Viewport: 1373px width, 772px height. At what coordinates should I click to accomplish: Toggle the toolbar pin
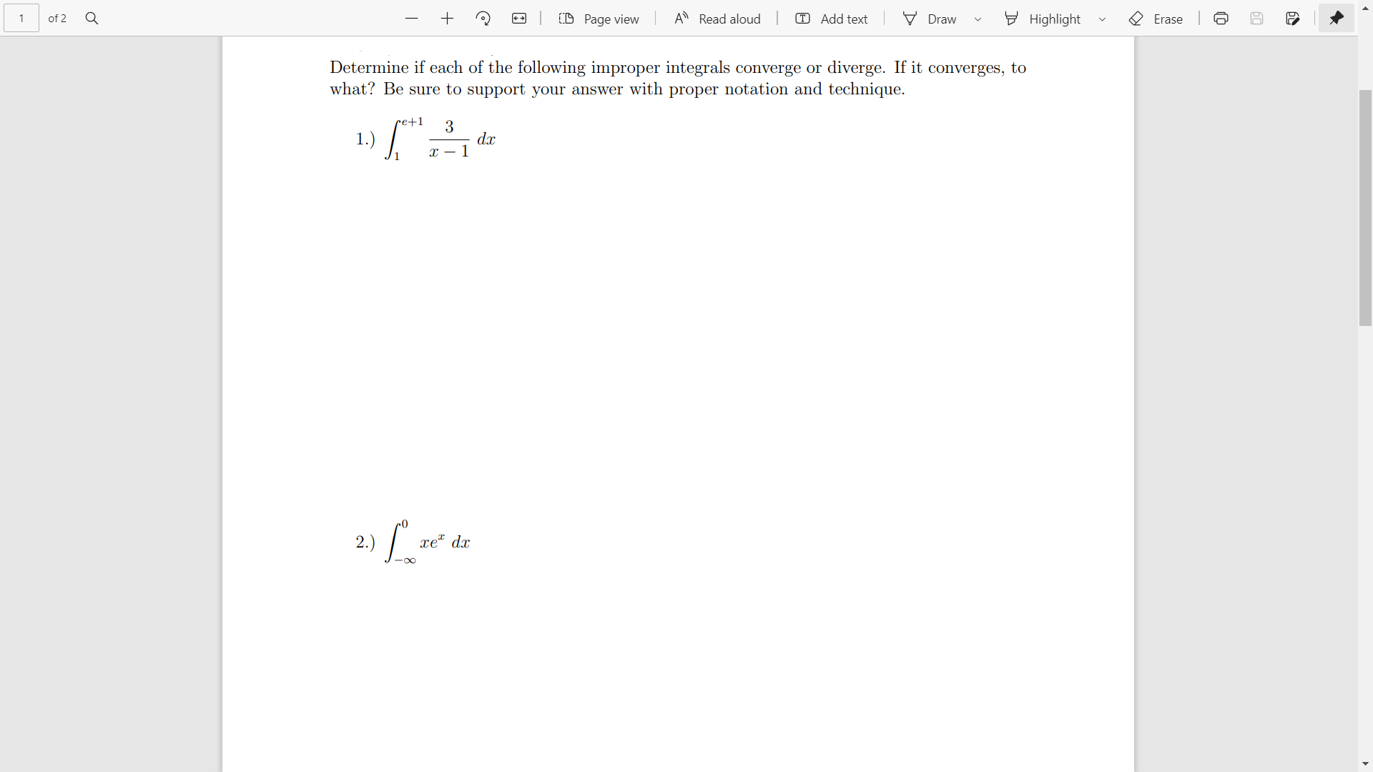(x=1337, y=18)
